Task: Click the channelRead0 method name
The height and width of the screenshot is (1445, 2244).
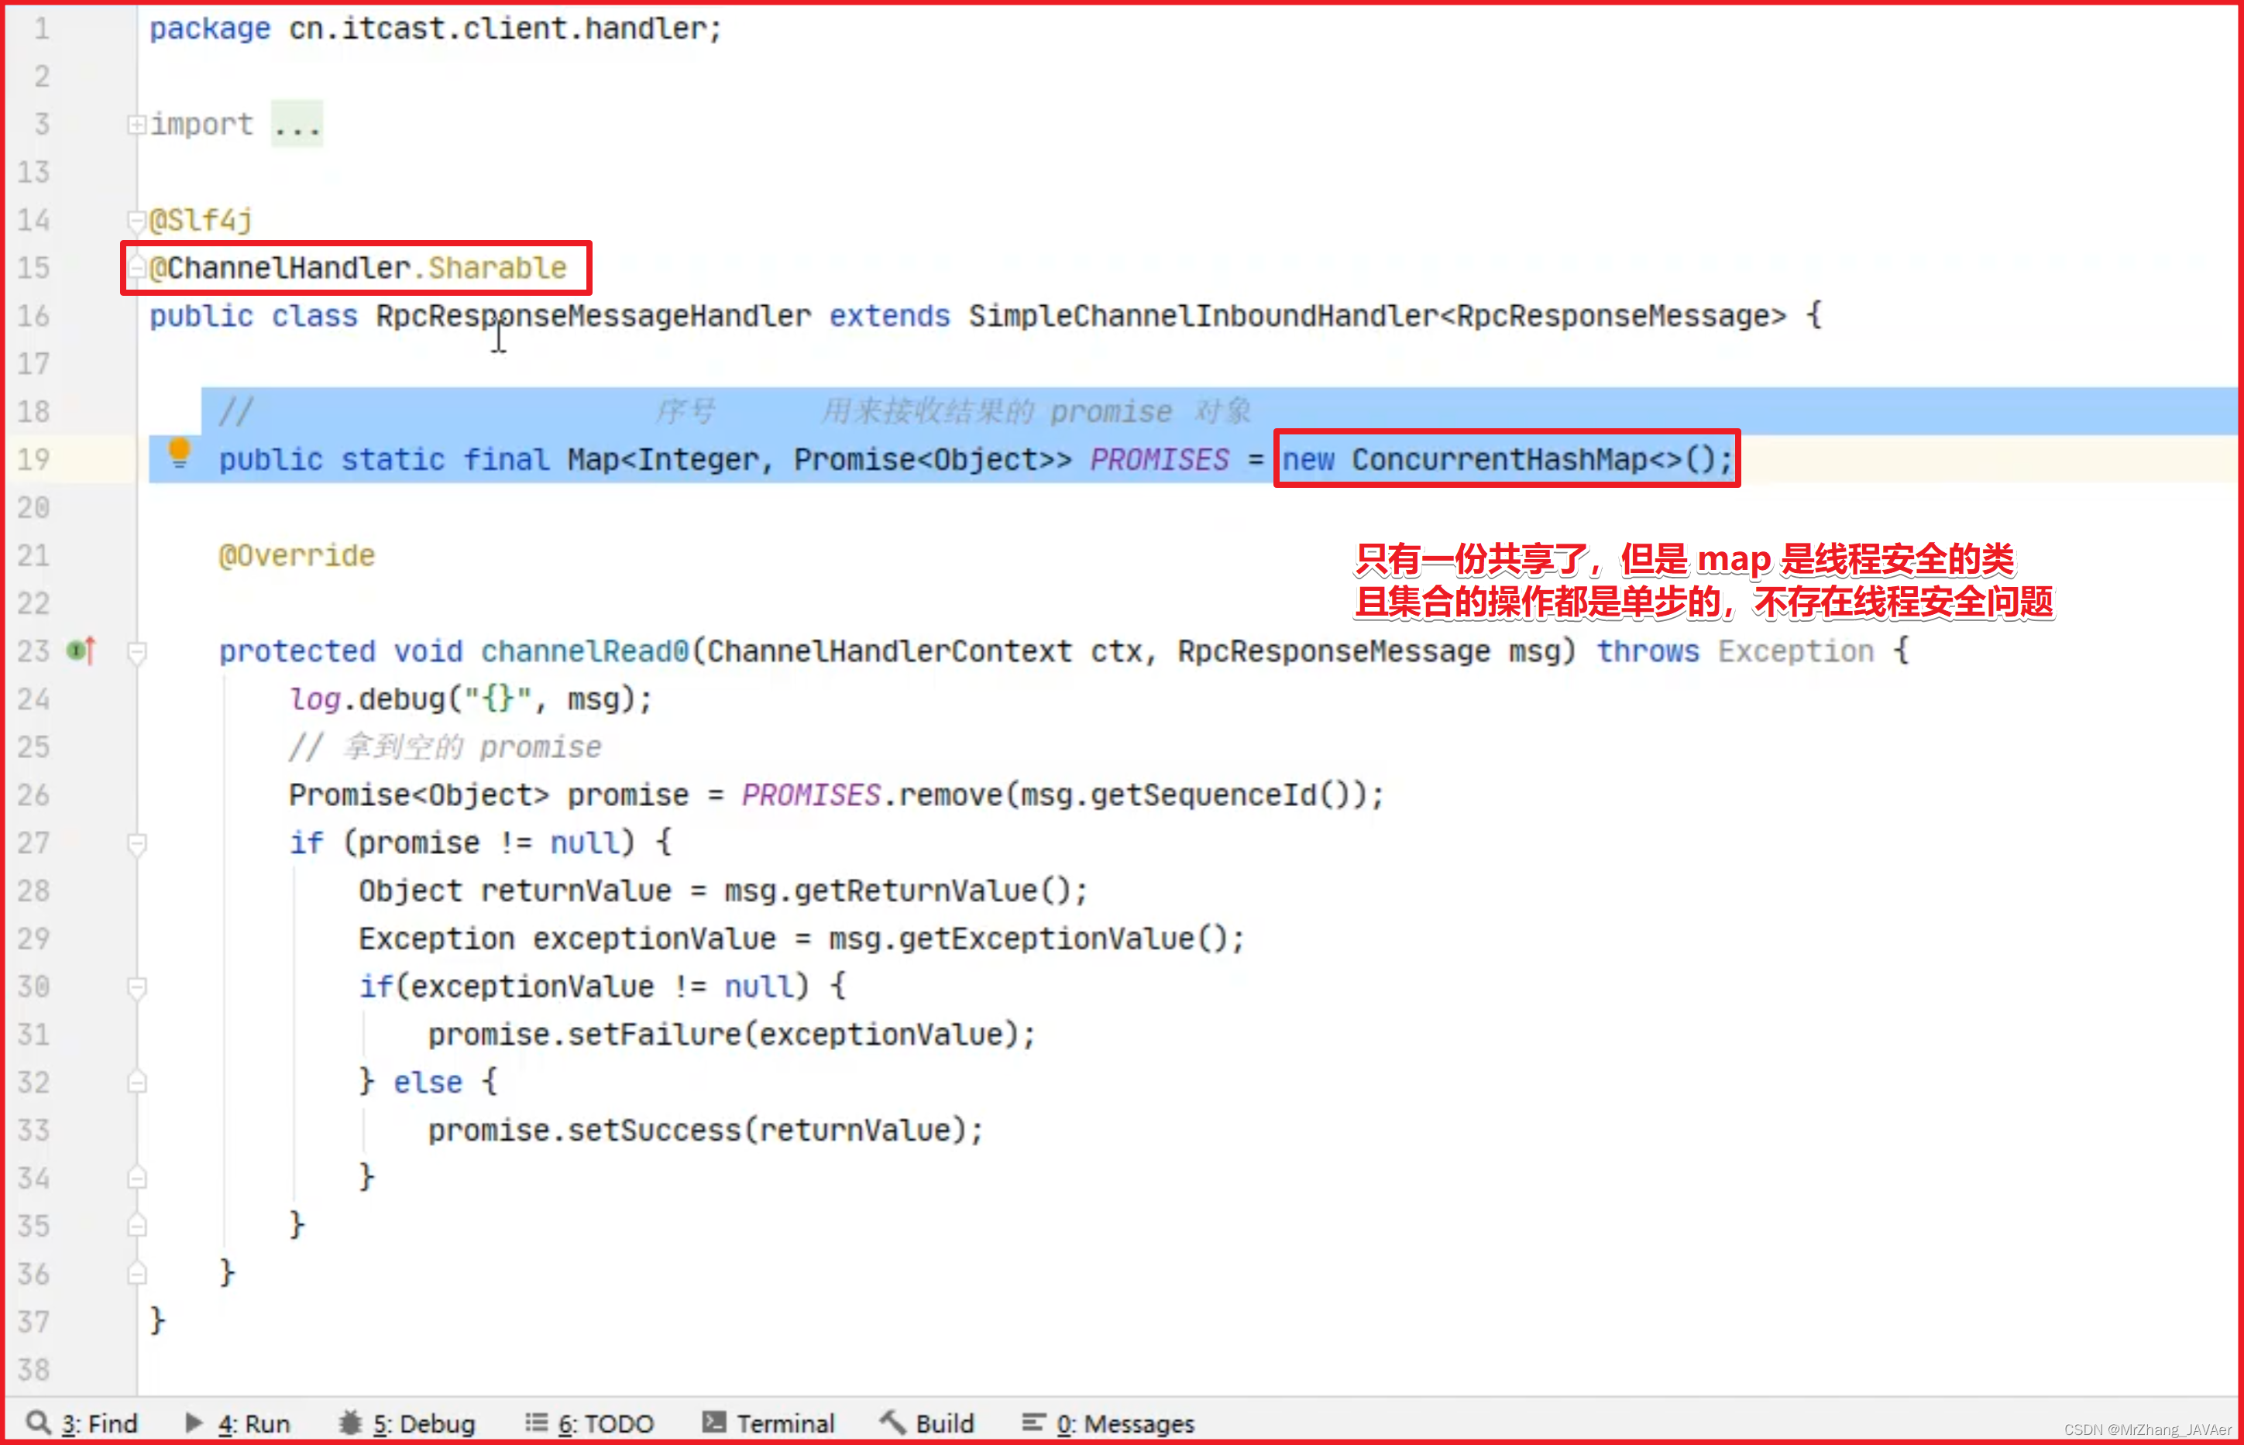Action: (x=585, y=651)
